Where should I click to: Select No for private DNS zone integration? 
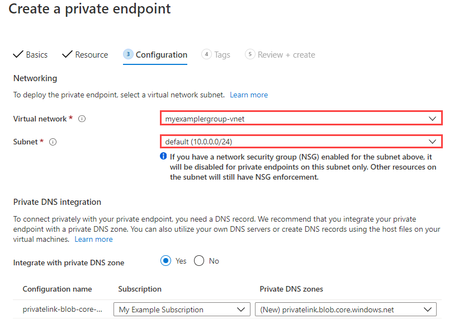click(x=198, y=260)
